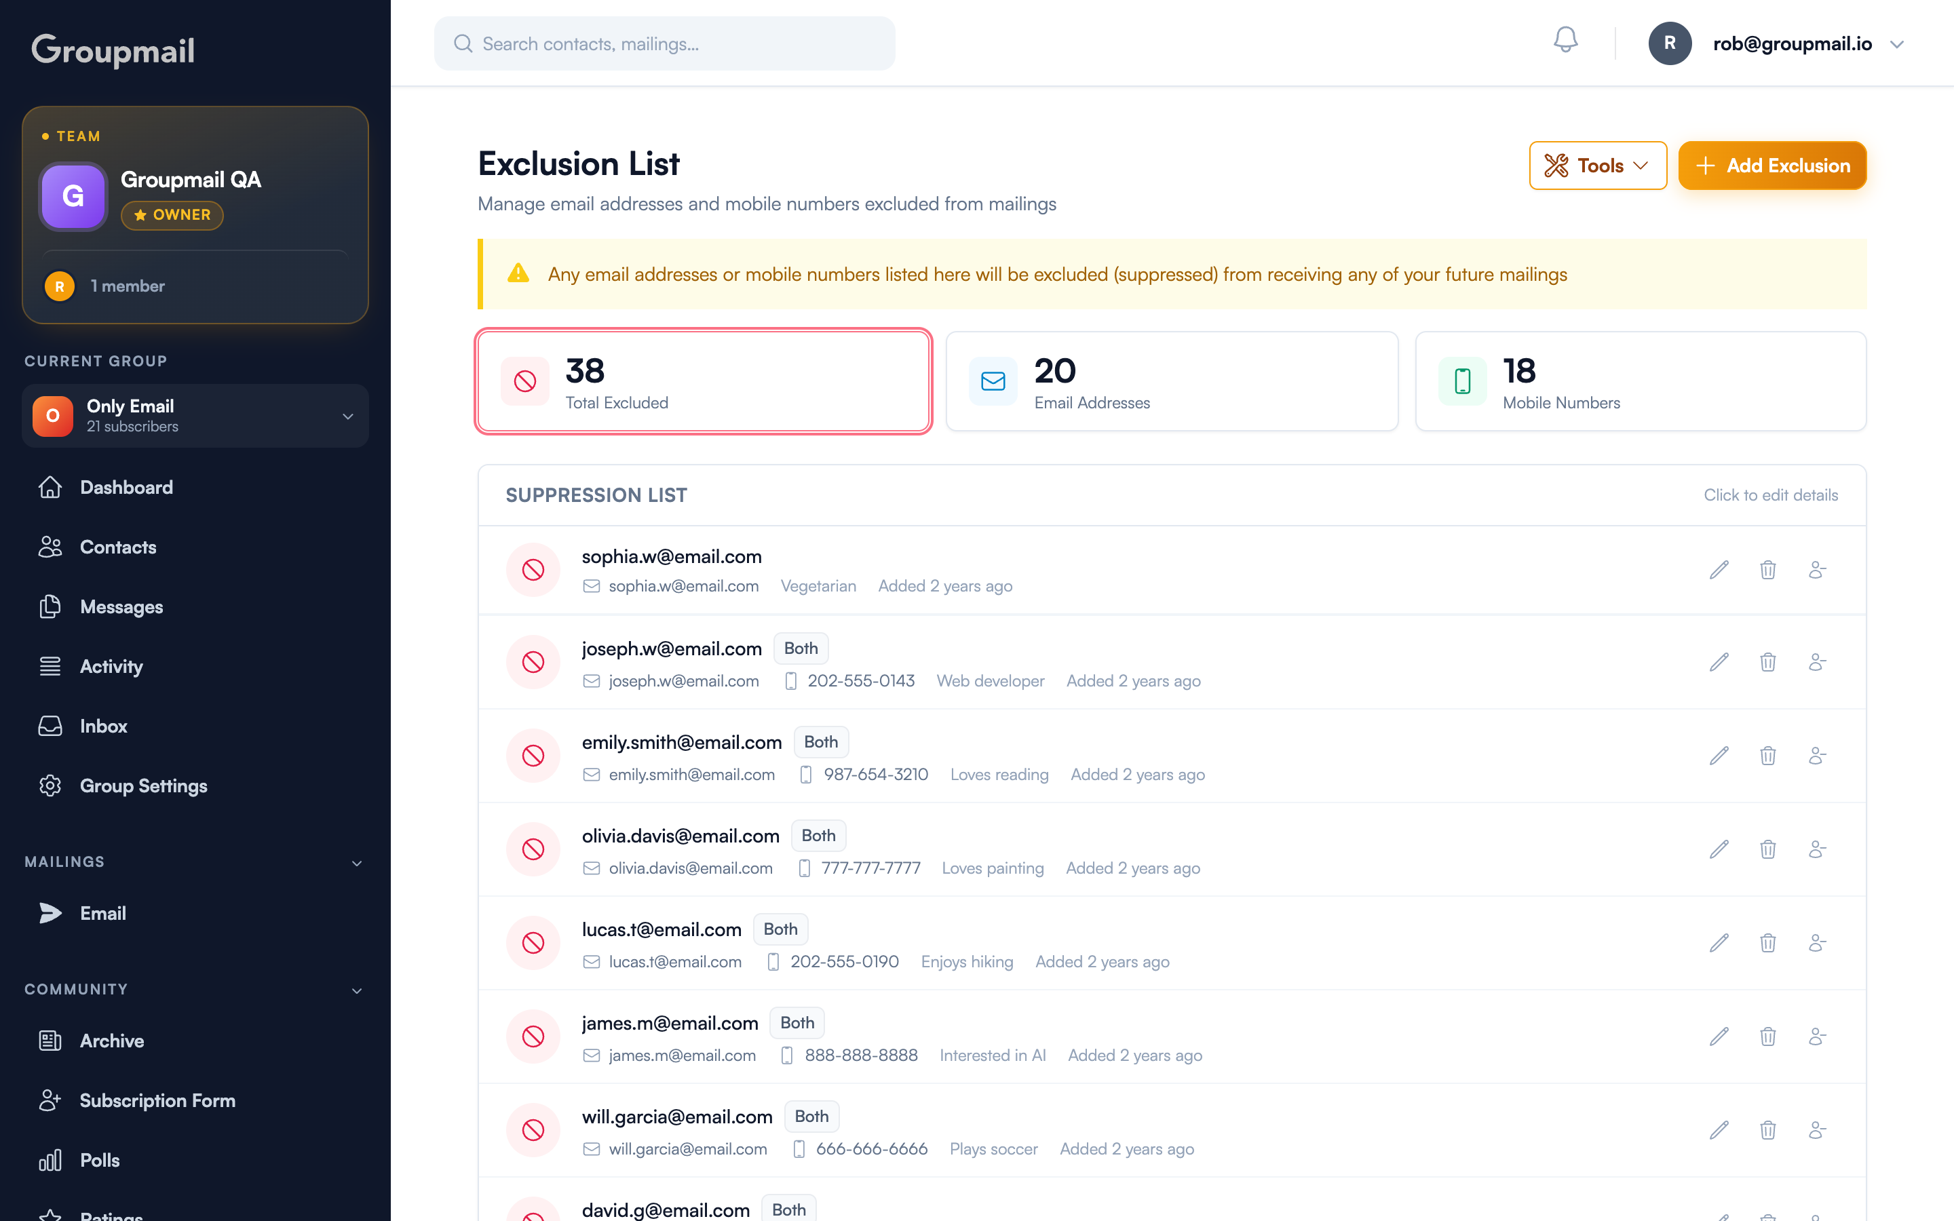Open the sophia.w@email.com entry title
The image size is (1954, 1221).
click(x=672, y=556)
